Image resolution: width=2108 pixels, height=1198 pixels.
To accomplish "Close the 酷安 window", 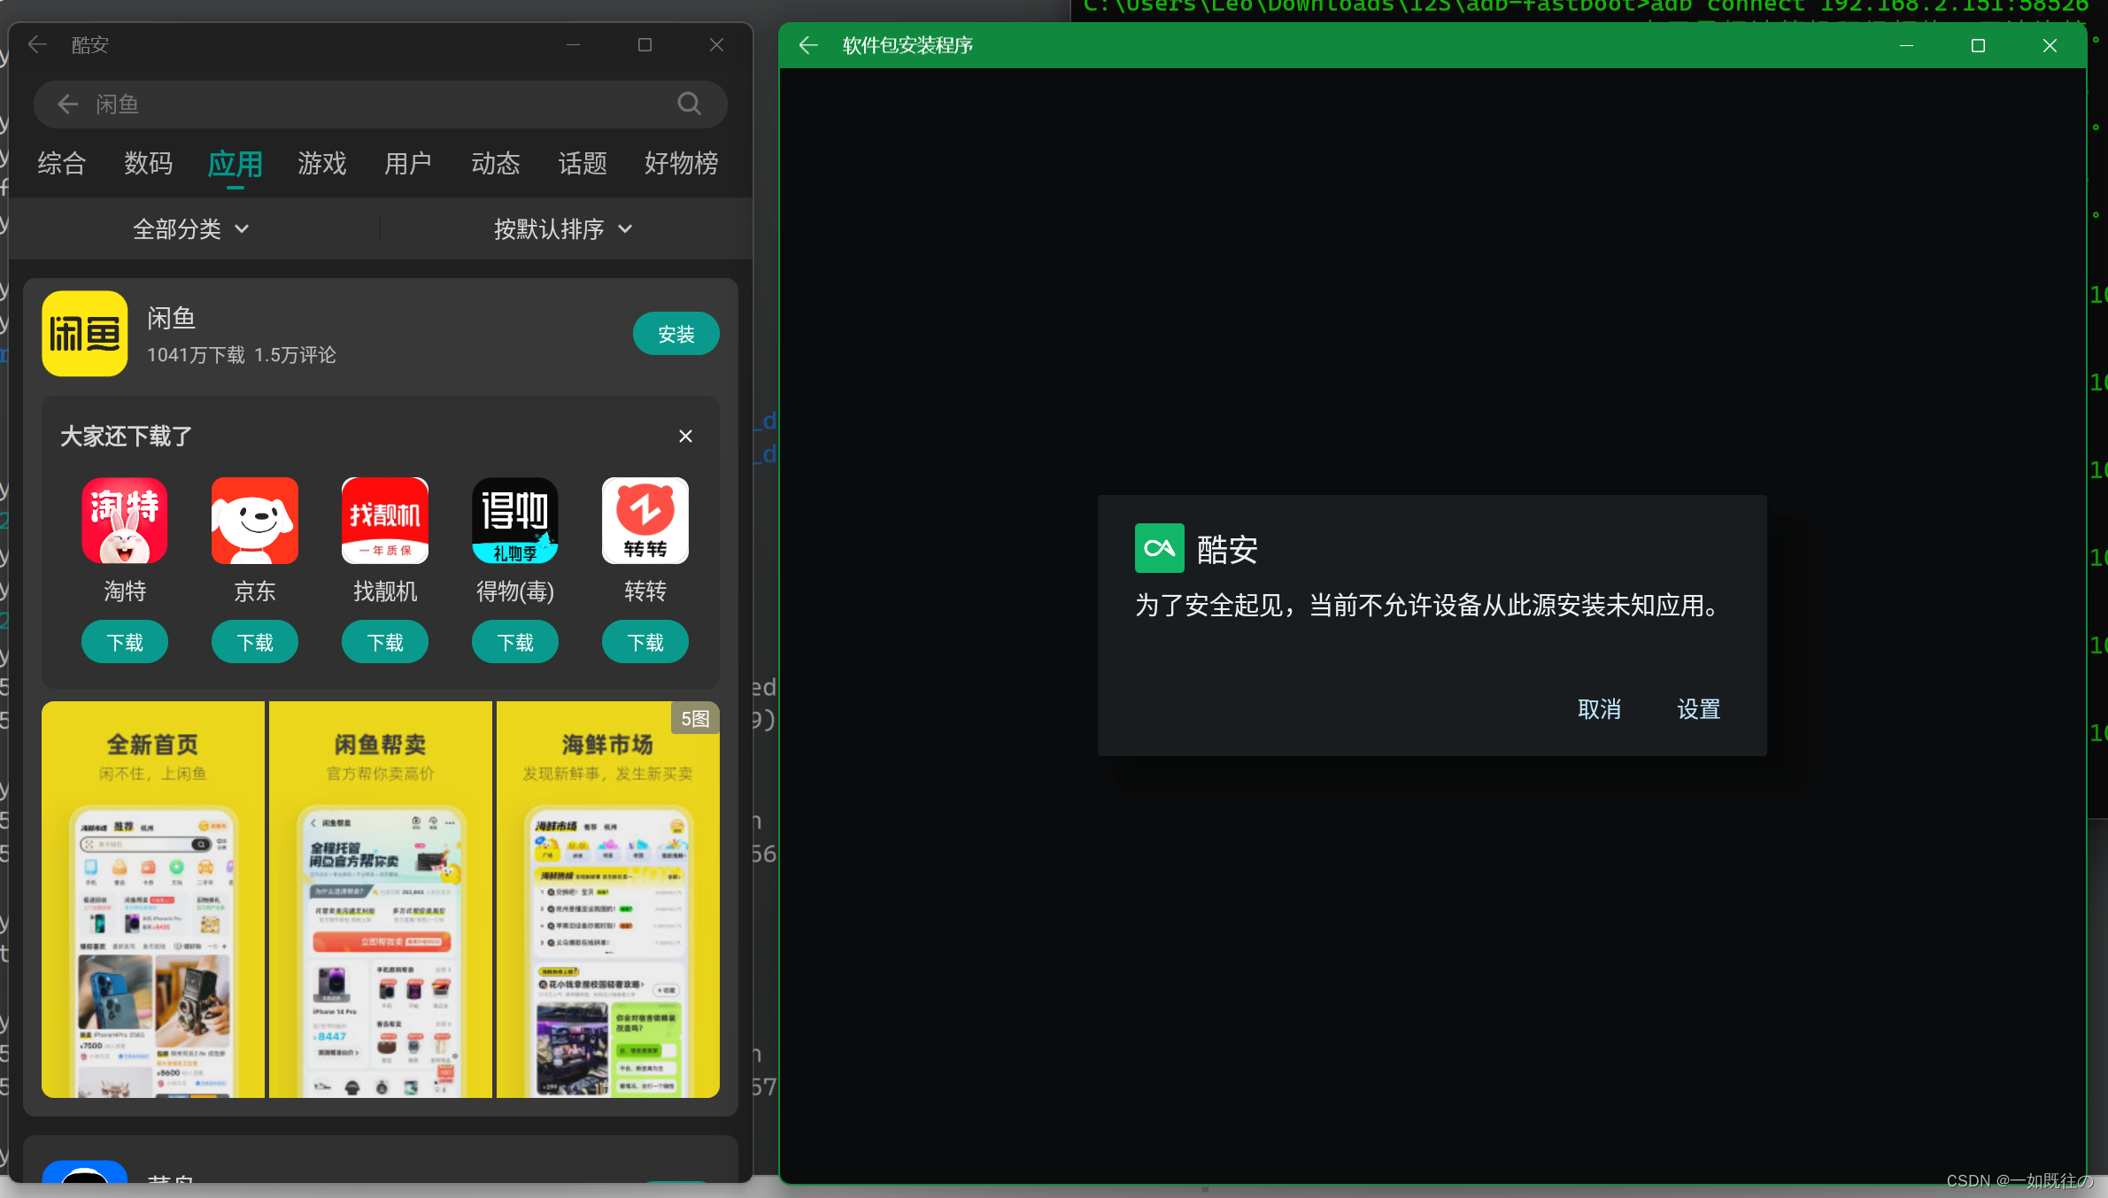I will (x=717, y=44).
